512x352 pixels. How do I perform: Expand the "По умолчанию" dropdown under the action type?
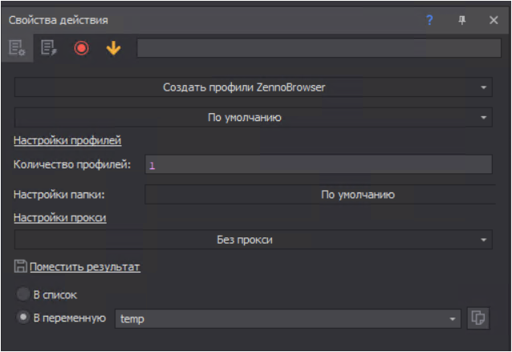(x=253, y=117)
